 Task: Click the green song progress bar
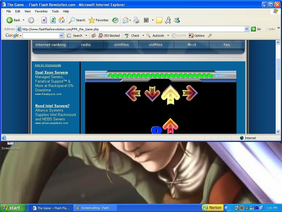[x=161, y=76]
